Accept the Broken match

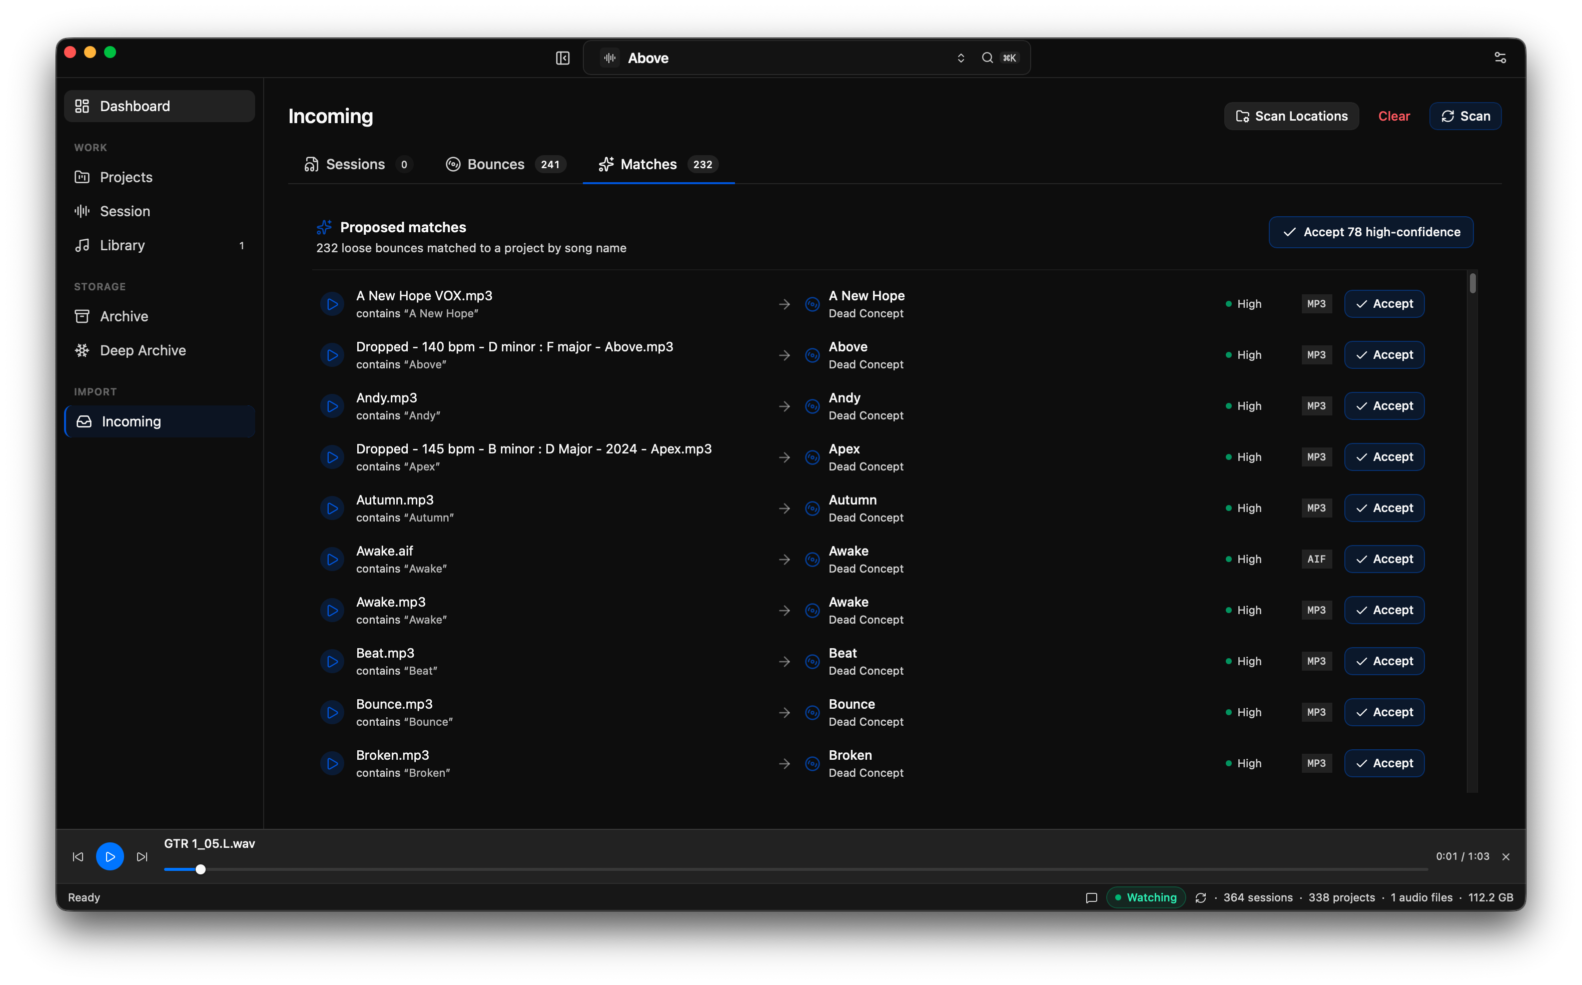click(x=1384, y=763)
